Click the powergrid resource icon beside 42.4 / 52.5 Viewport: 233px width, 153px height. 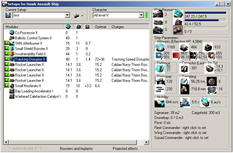pos(178,22)
